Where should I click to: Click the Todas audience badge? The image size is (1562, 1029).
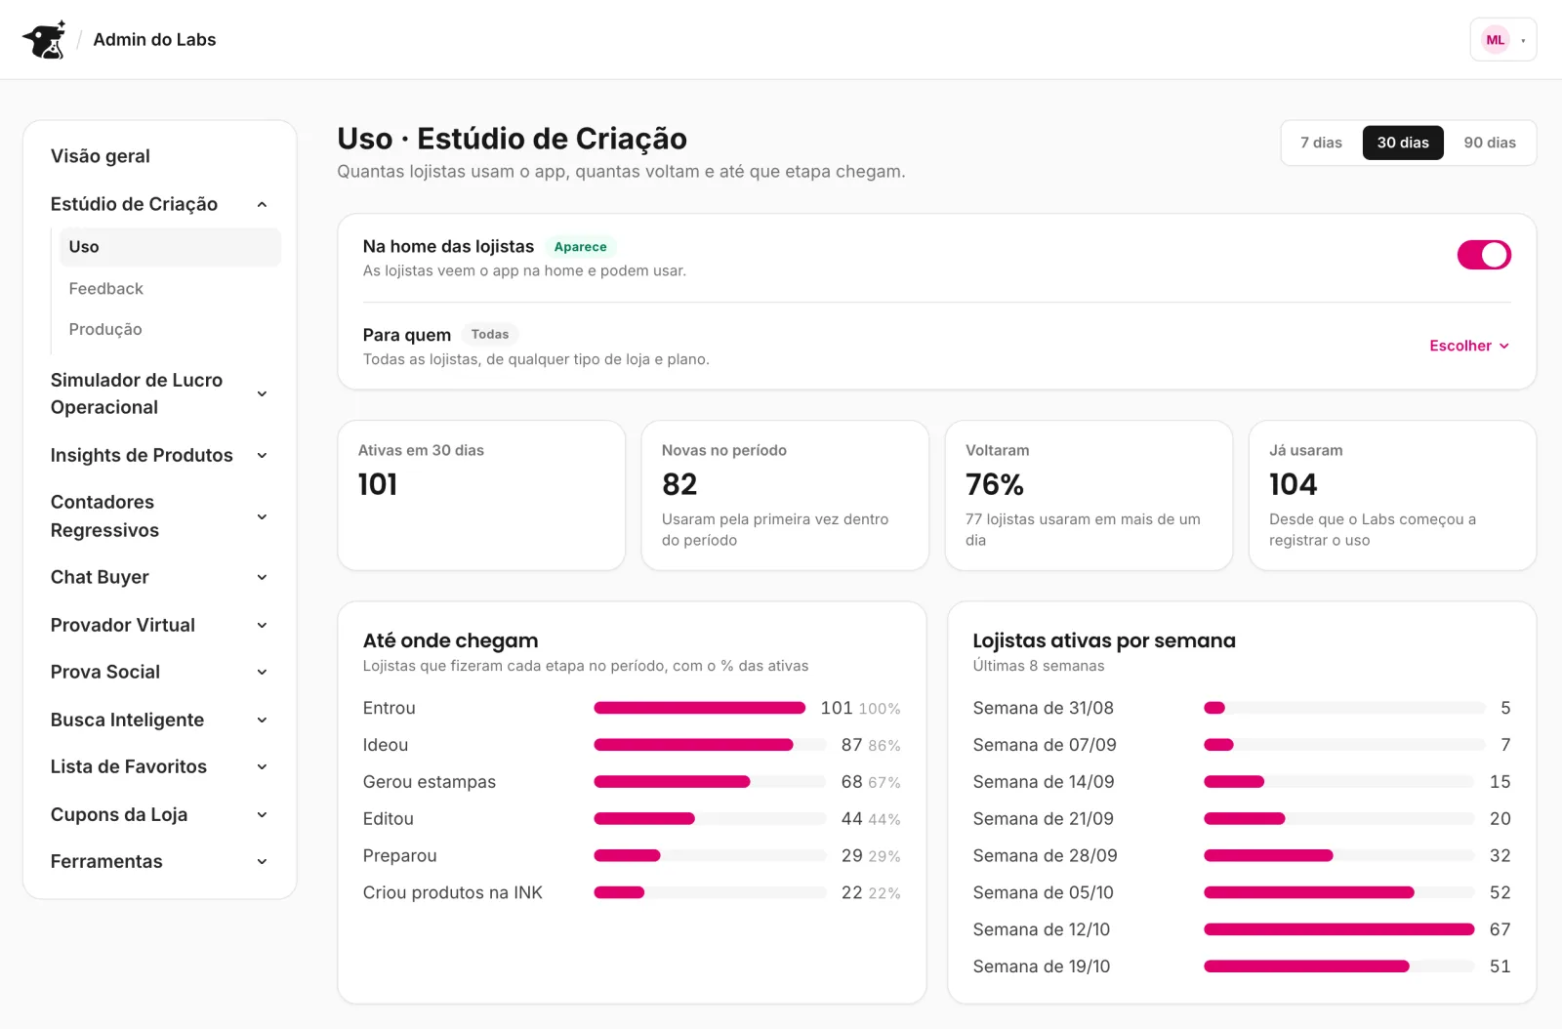coord(490,335)
